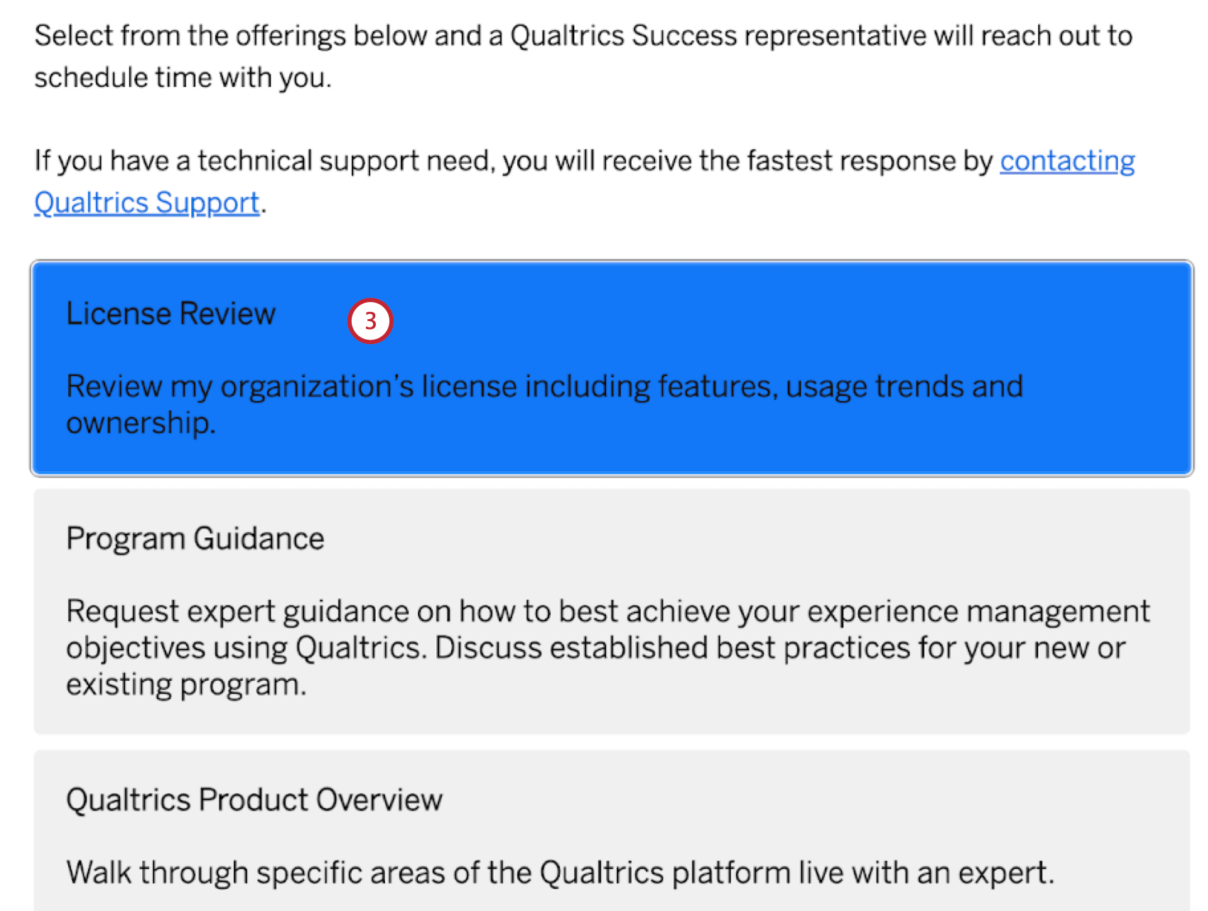Click the word "contacting" in blue link
The height and width of the screenshot is (911, 1208).
(1067, 161)
